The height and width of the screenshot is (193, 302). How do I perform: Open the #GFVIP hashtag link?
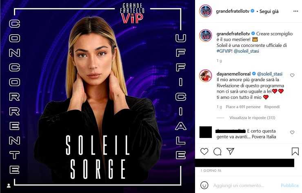(x=224, y=51)
